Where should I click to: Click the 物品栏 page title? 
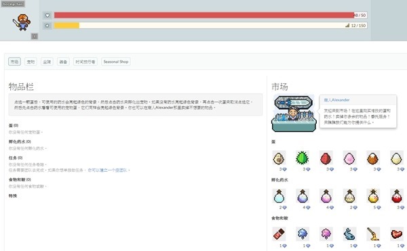coord(21,87)
